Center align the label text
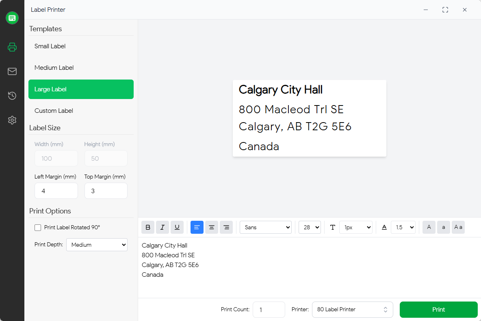Screen dimensions: 481x321 (212, 227)
